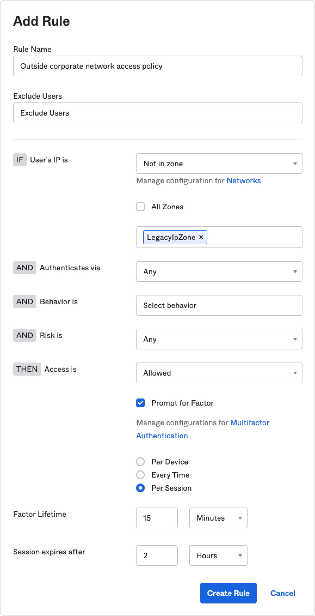Click the Create Rule button

(228, 593)
